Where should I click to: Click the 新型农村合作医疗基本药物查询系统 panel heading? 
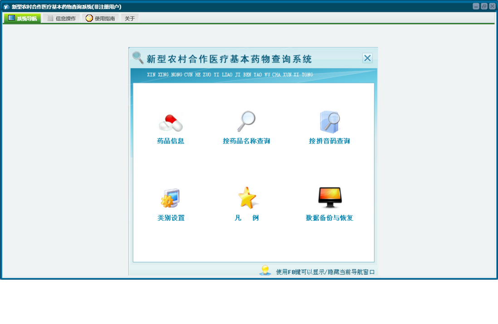coord(229,59)
